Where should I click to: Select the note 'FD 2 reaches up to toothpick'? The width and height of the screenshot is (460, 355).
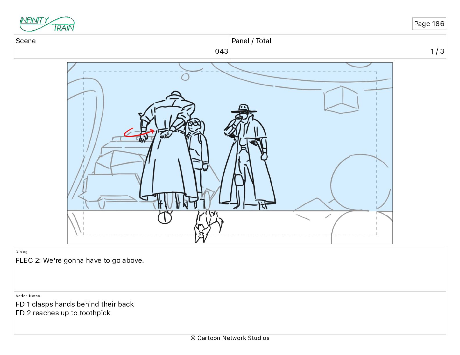point(63,313)
